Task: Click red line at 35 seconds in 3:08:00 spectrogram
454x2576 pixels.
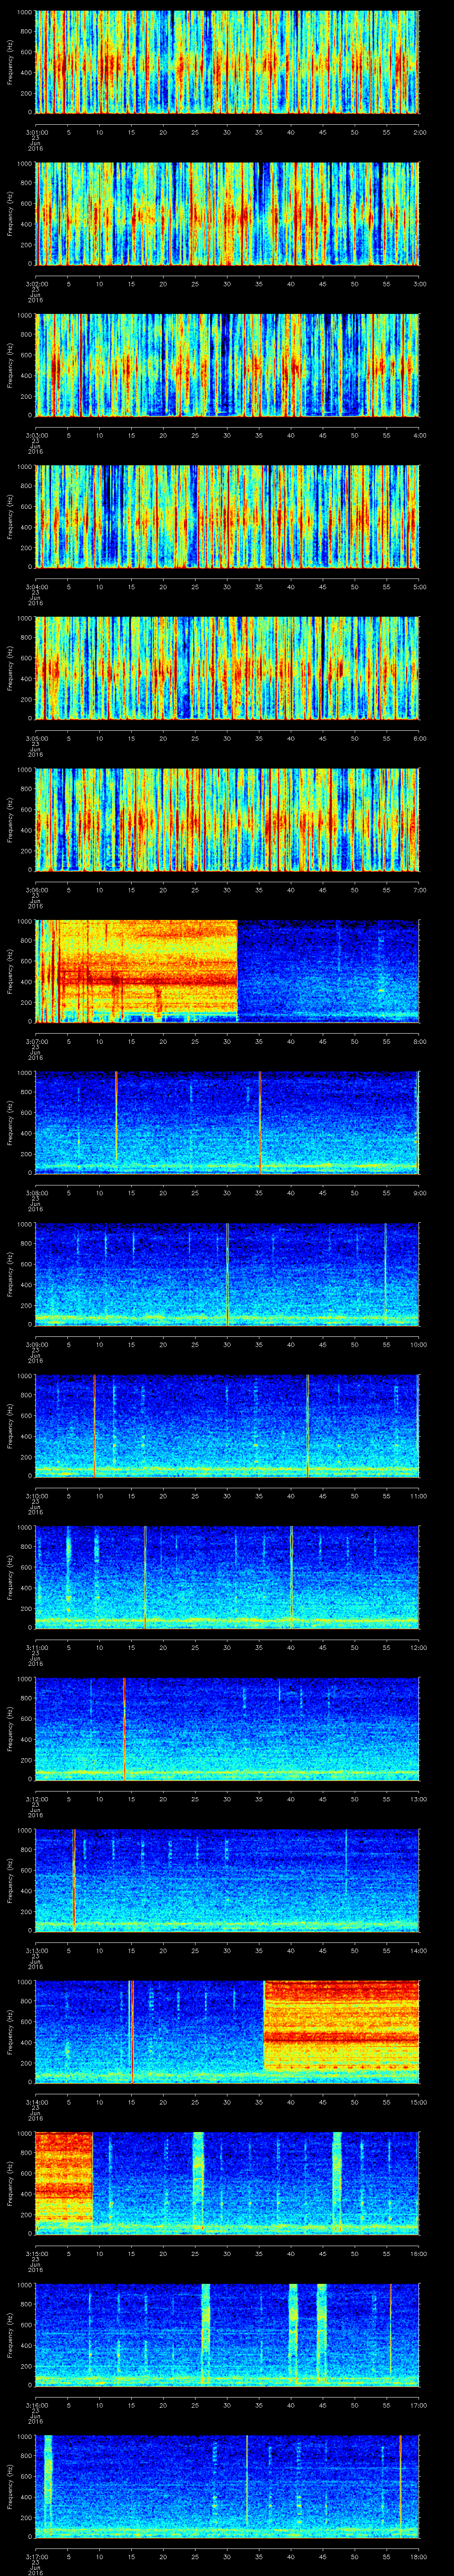Action: 259,1120
